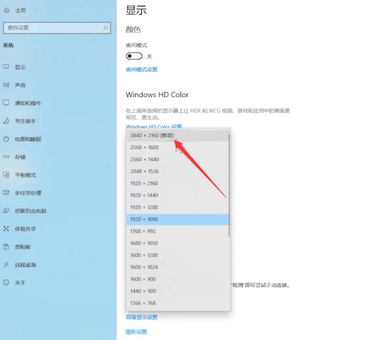Screen dimensions: 378x340
Task: Click the multitasking icon beside 多任务处理
Action: coord(6,192)
